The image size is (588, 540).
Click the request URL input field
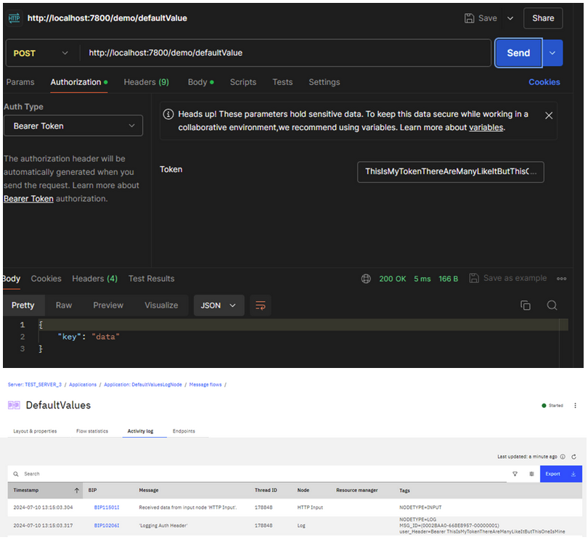coord(286,53)
